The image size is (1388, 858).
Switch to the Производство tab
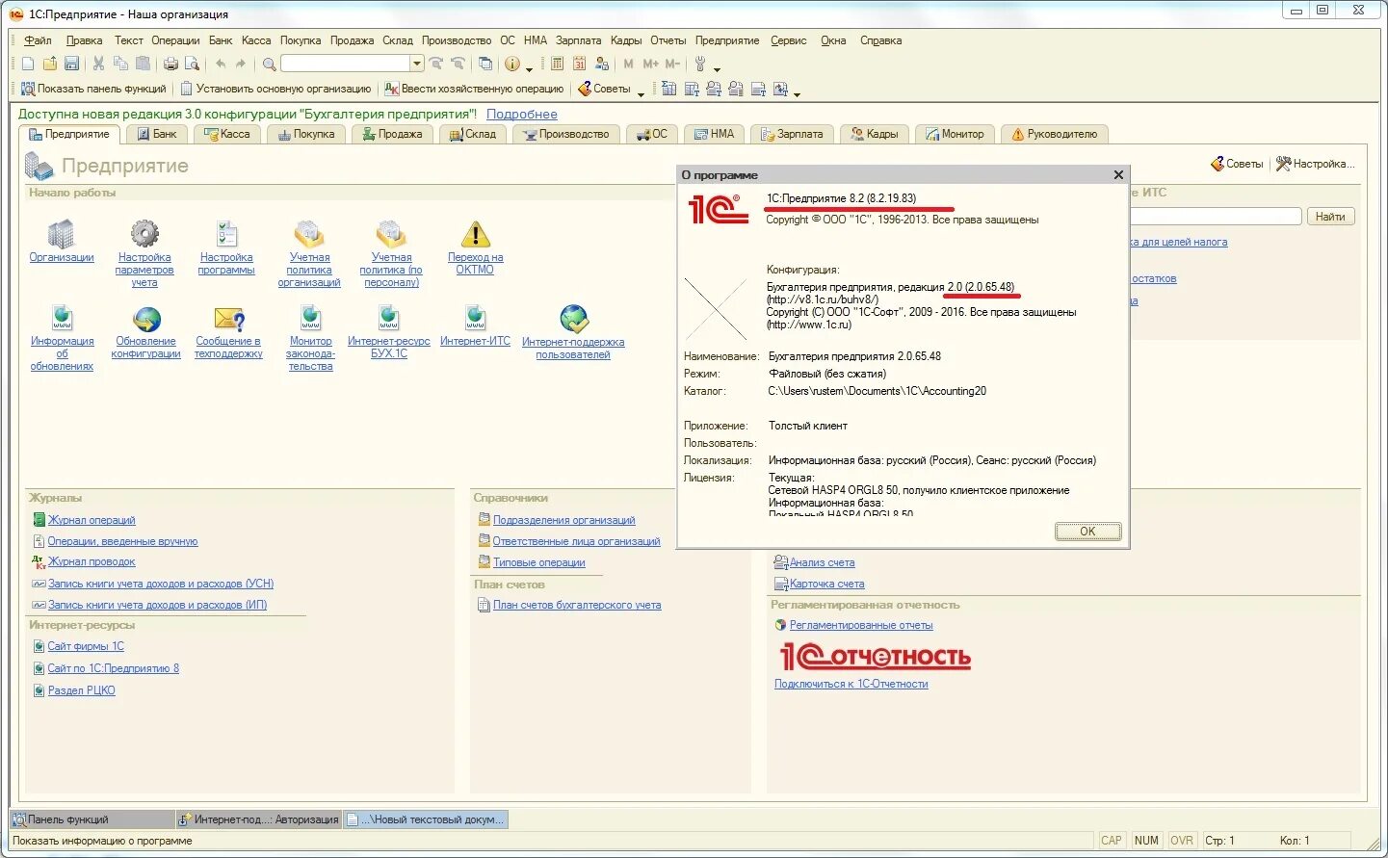click(566, 134)
